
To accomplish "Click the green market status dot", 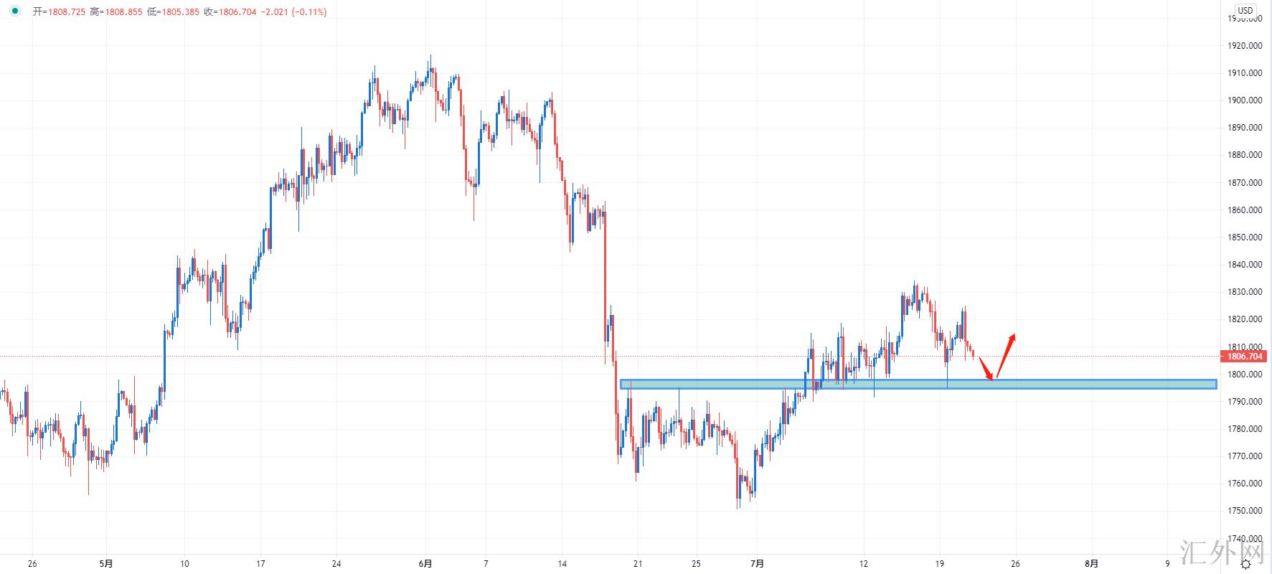I will 14,11.
